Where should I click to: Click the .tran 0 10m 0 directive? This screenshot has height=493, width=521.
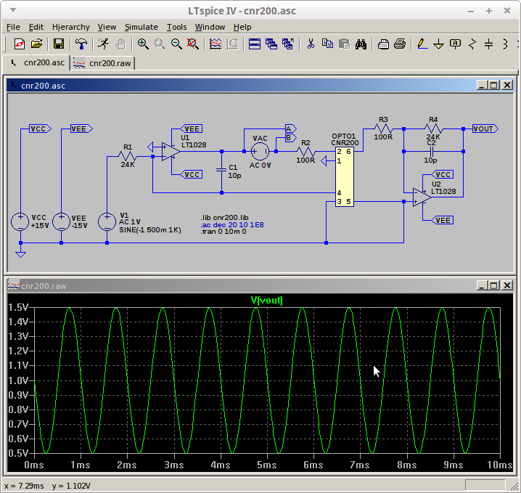point(223,232)
